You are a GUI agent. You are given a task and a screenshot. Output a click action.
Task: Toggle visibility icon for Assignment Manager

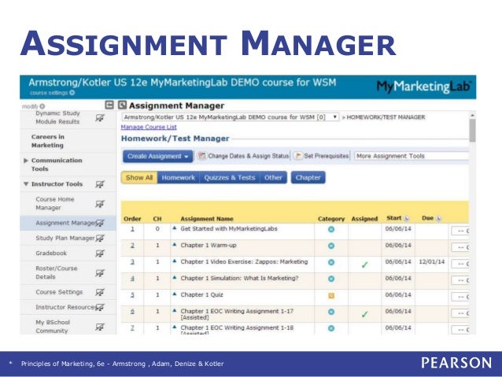coord(100,223)
